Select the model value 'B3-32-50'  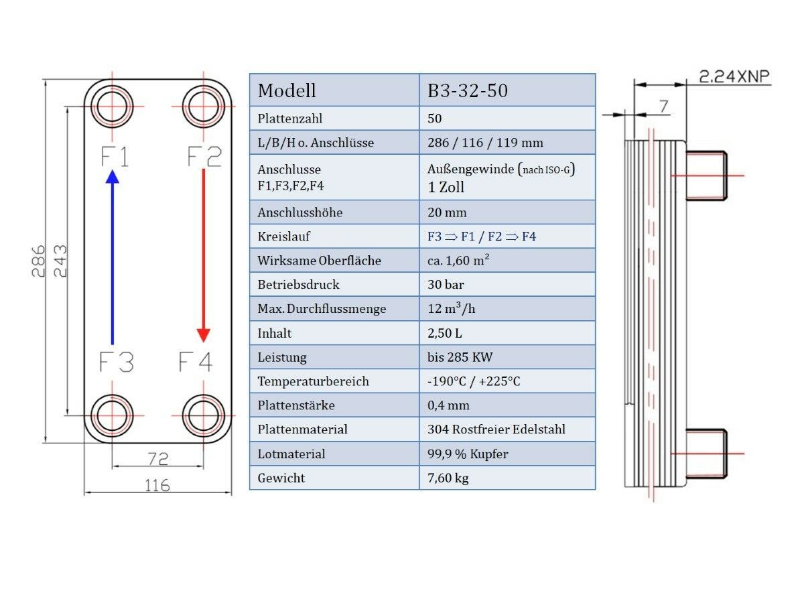pos(468,90)
